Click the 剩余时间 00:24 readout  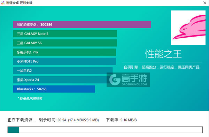tap(52, 120)
